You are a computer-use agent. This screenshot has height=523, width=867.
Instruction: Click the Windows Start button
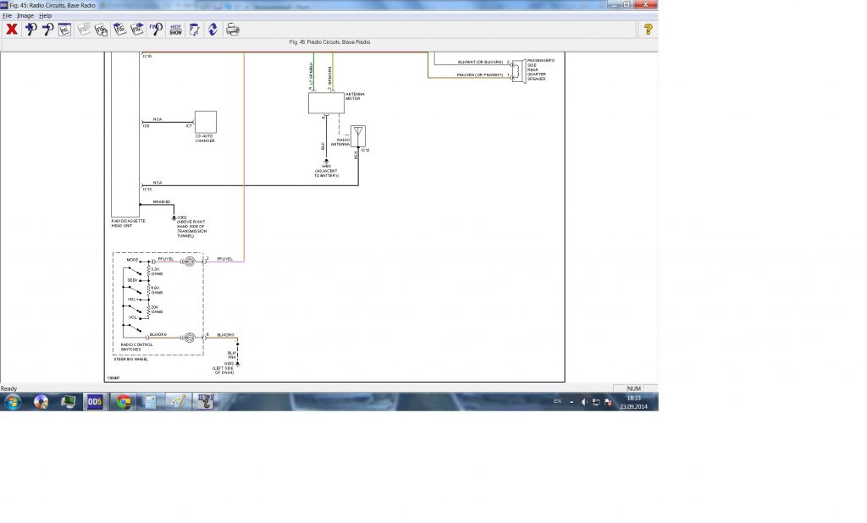click(x=13, y=402)
